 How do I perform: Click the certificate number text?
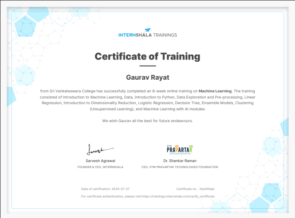pos(195,189)
